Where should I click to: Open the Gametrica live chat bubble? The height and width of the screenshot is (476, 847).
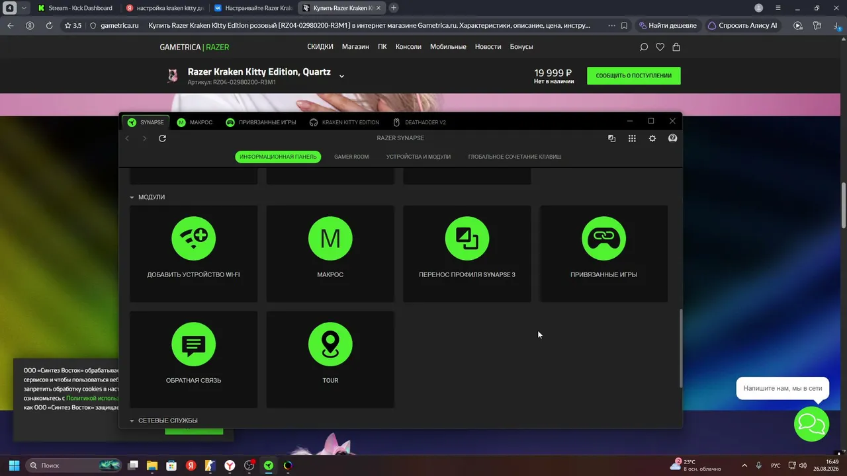click(x=811, y=424)
